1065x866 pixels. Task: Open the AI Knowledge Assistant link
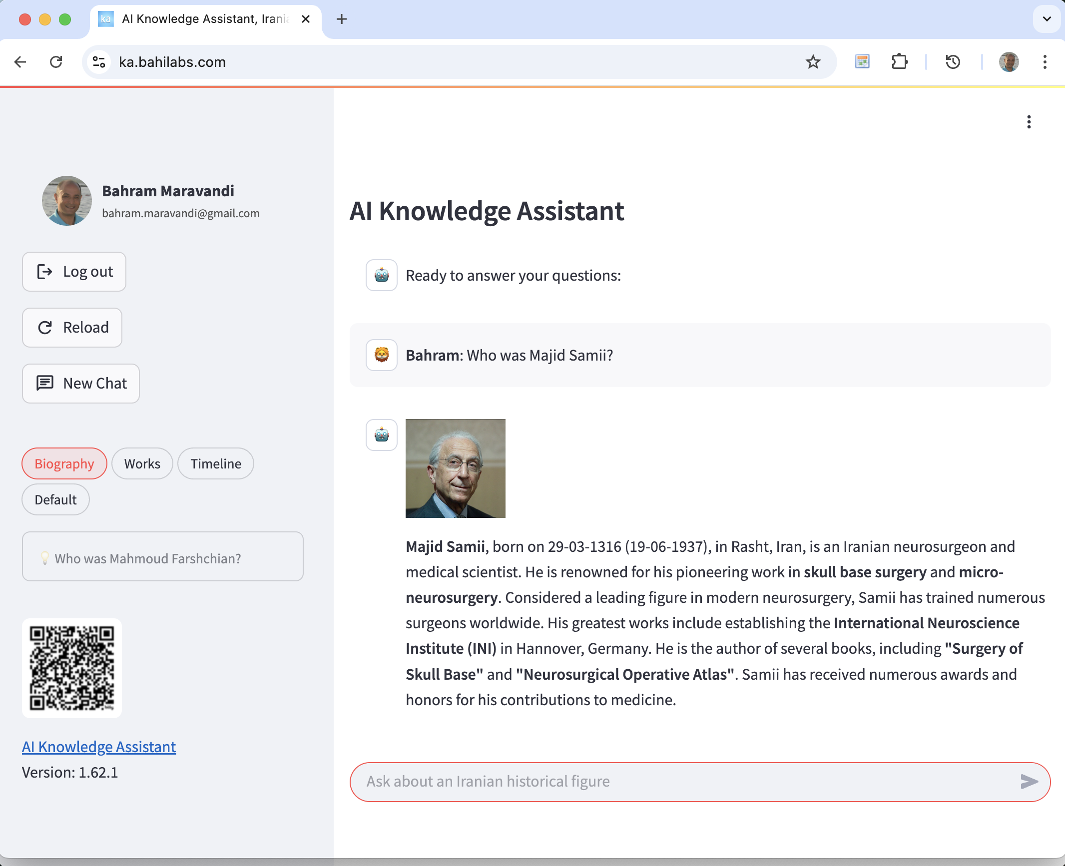tap(99, 747)
